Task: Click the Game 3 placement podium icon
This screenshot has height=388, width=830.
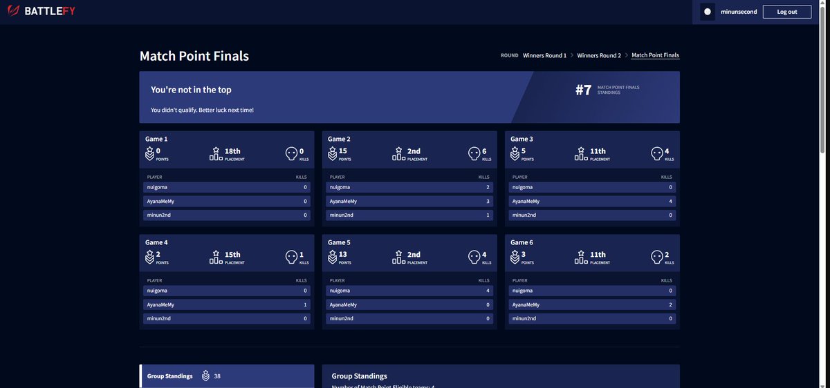Action: click(x=581, y=153)
